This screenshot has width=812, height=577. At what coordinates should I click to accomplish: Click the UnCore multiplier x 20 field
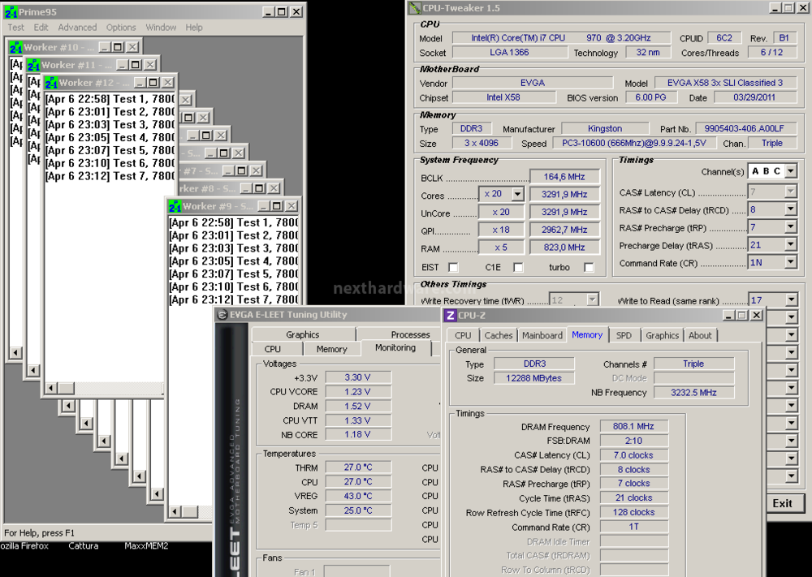coord(501,212)
